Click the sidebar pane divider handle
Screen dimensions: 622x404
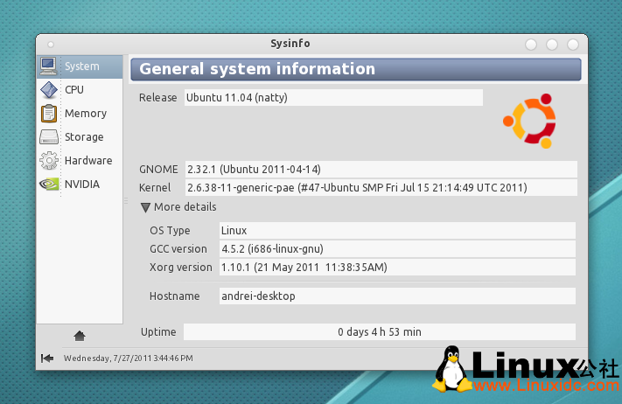tap(125, 201)
